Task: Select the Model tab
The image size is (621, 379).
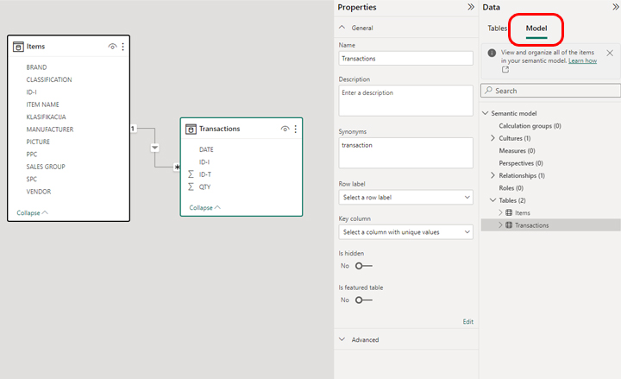Action: (x=536, y=28)
